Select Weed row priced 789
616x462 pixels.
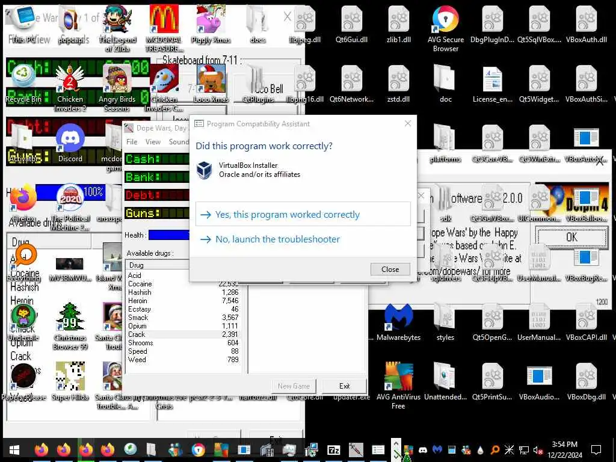coord(183,360)
